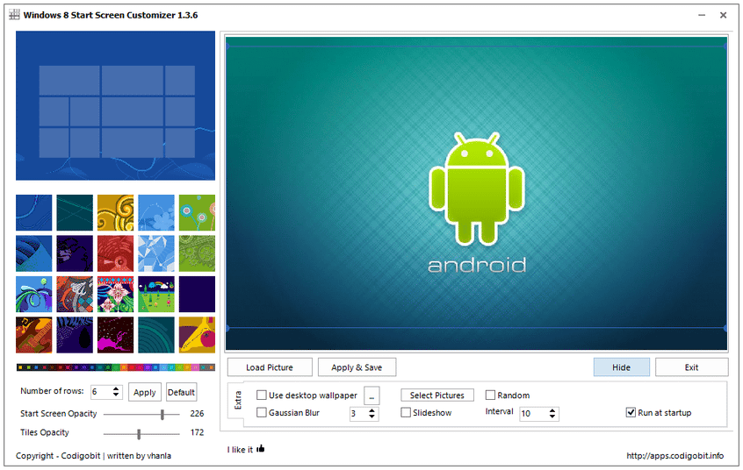Viewport: 743px width, 470px height.
Task: Select the solid dark purple thumbnail
Action: coord(197,295)
